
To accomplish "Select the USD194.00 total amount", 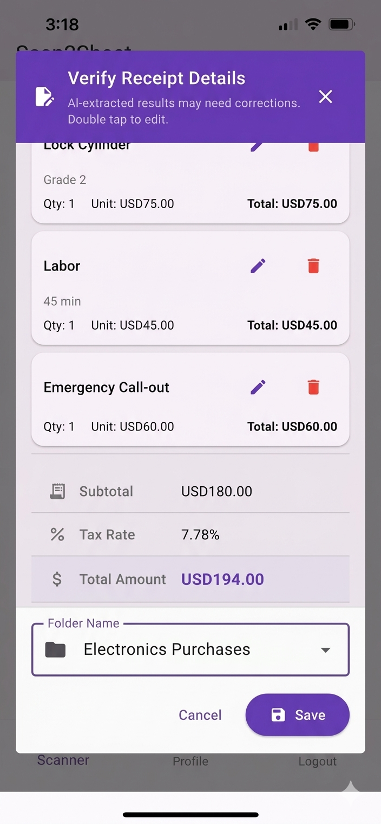I will [x=222, y=579].
